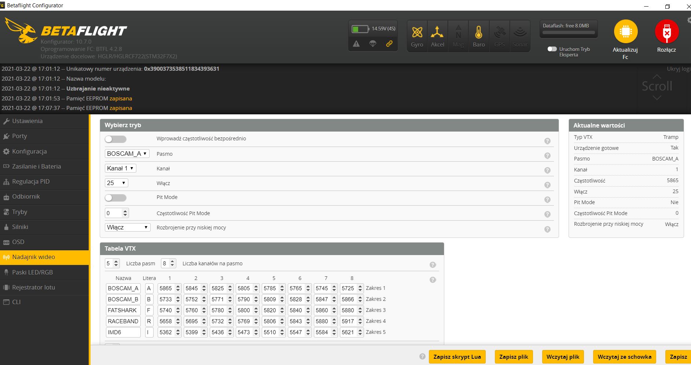The image size is (691, 365).
Task: Open the Tryby tab
Action: pyautogui.click(x=44, y=212)
